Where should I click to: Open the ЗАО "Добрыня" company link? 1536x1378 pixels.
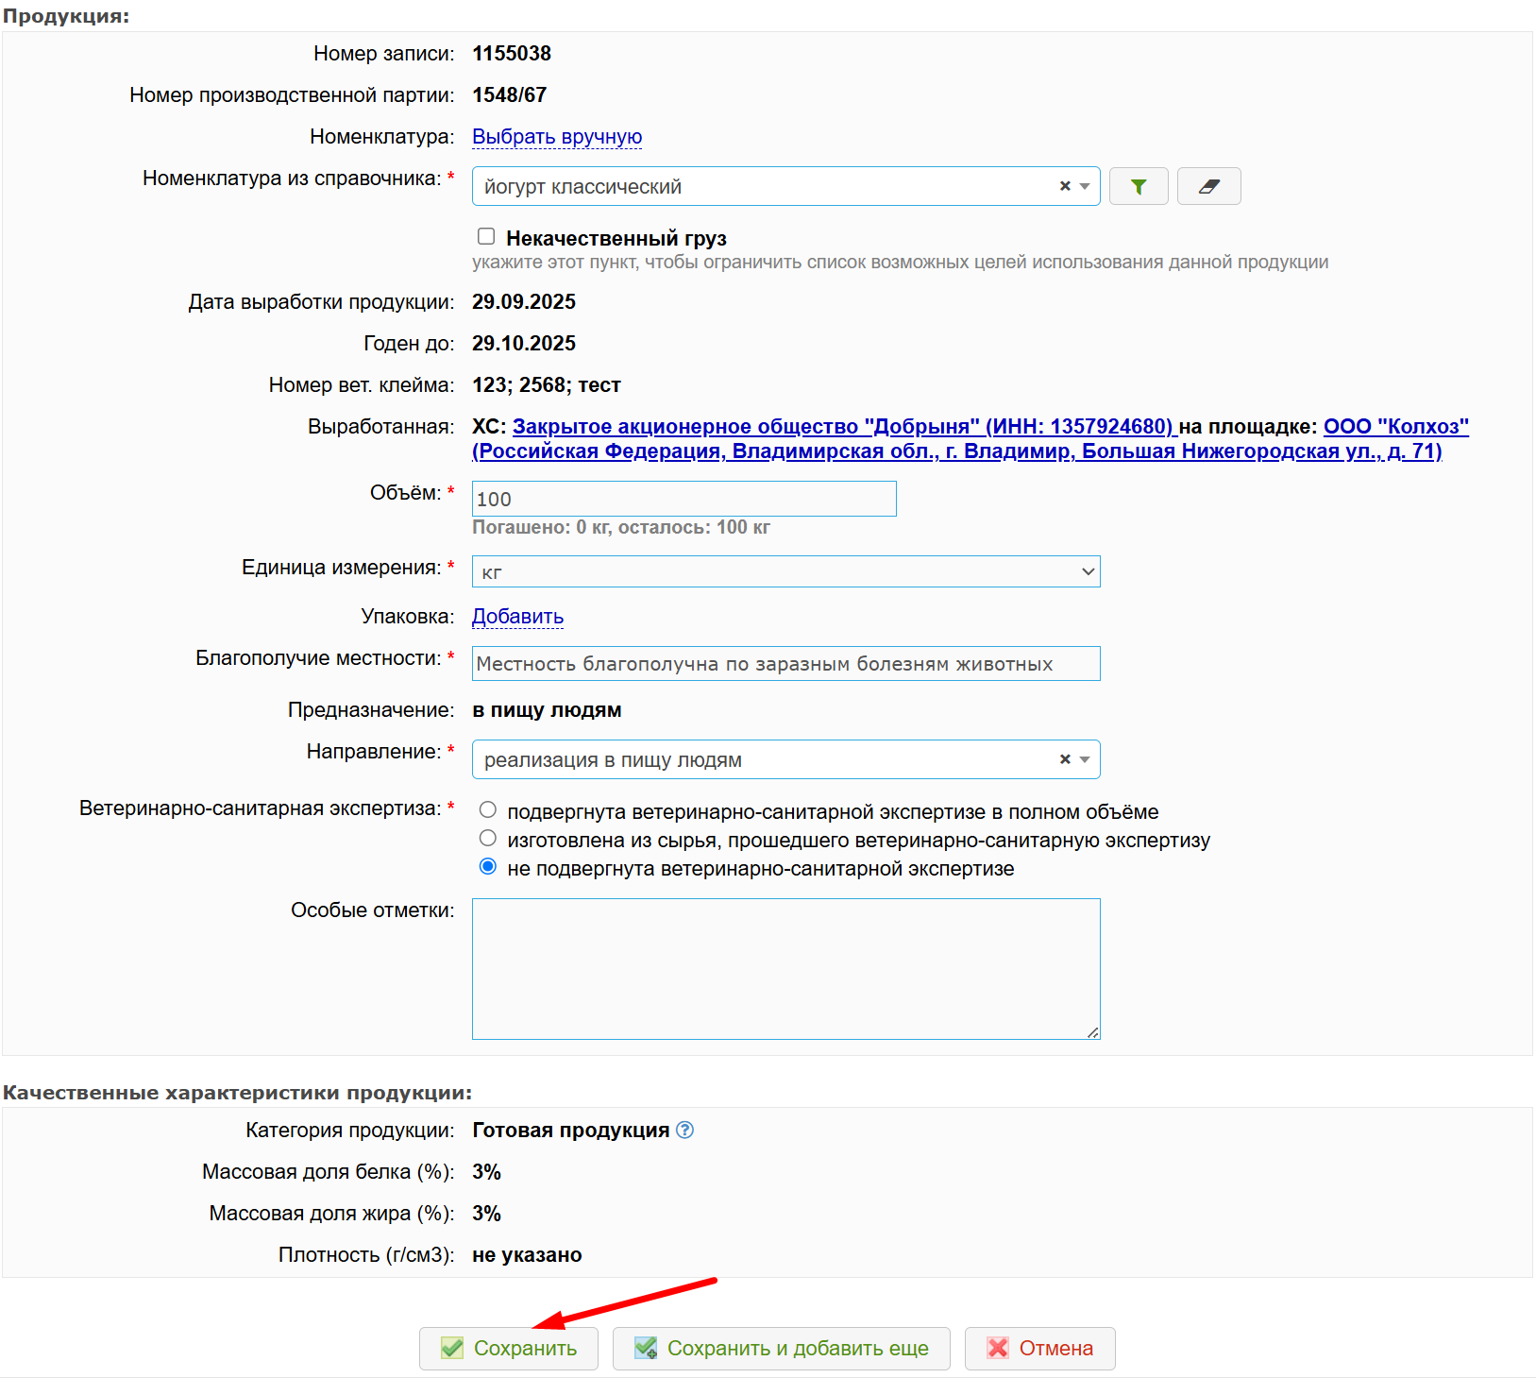(x=842, y=427)
